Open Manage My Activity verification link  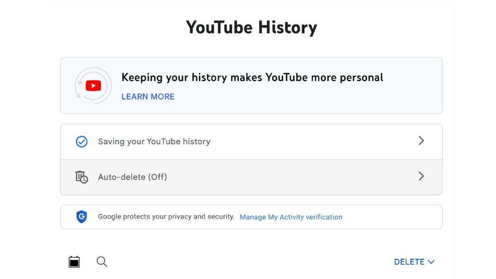tap(291, 217)
